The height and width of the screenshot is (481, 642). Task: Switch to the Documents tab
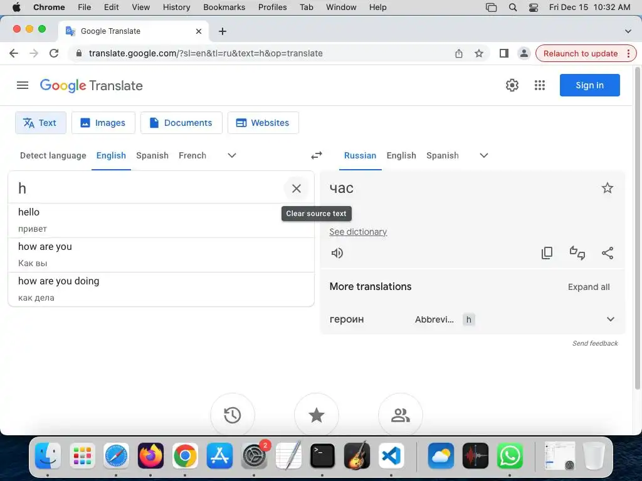(181, 123)
